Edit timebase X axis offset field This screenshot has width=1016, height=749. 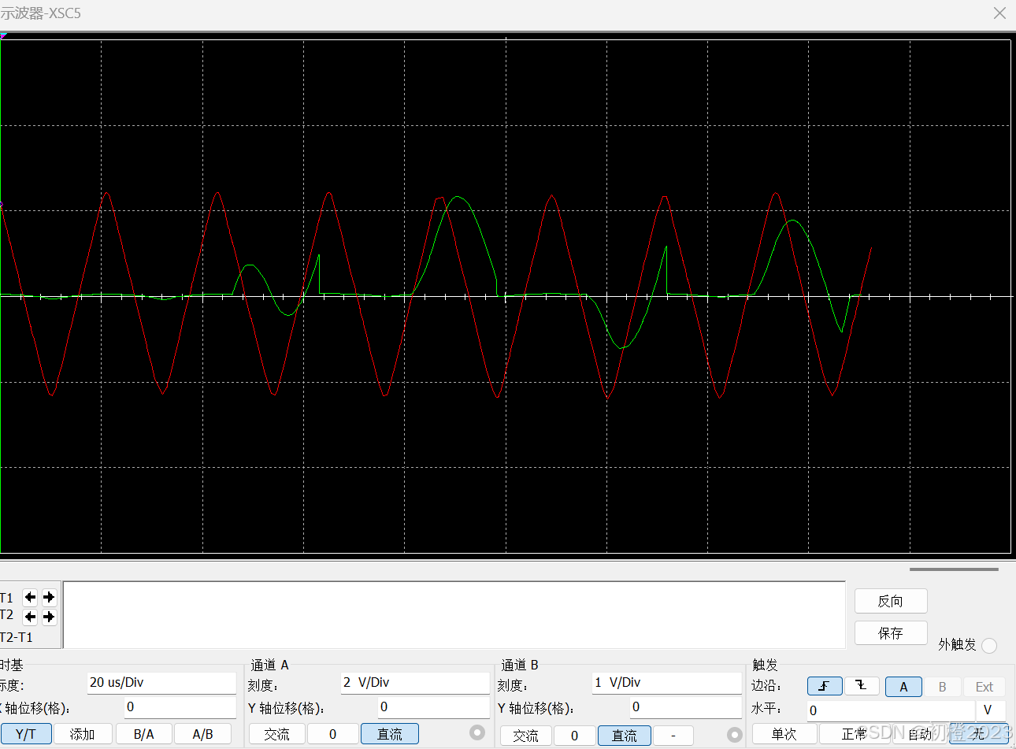coord(180,707)
